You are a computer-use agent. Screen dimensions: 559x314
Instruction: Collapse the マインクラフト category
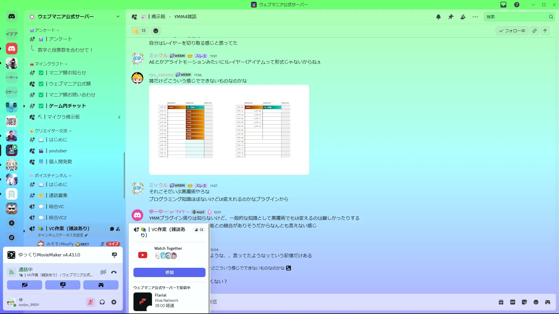pos(49,64)
